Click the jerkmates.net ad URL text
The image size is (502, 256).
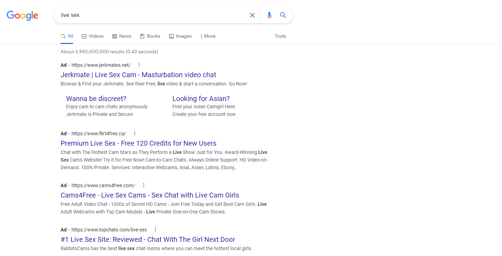[101, 65]
